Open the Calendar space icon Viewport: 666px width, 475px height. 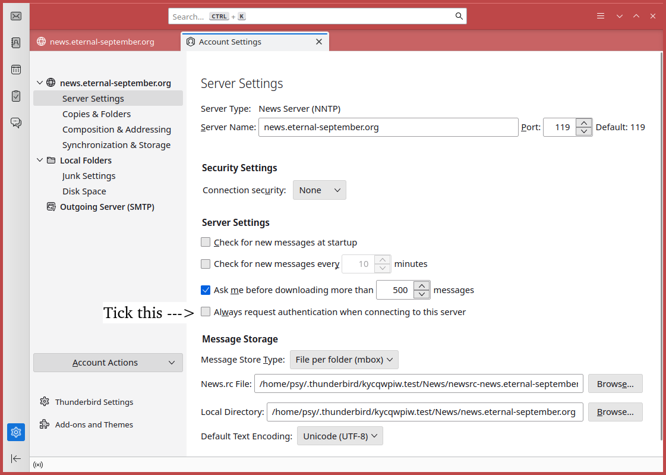click(16, 70)
